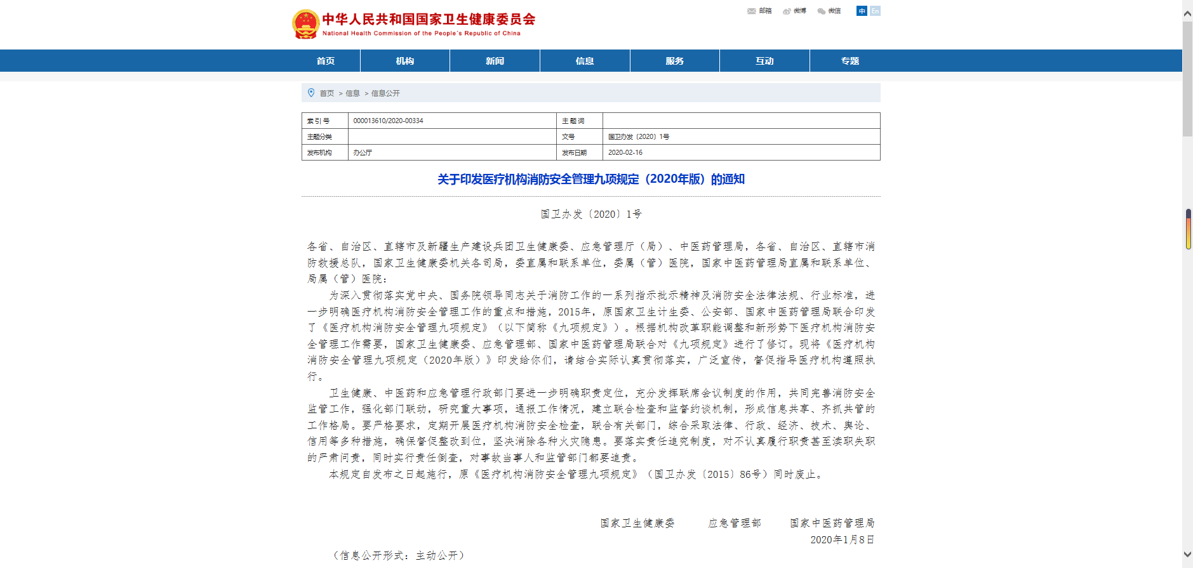Click the blue notice title heading
Image resolution: width=1193 pixels, height=568 pixels.
coord(590,180)
